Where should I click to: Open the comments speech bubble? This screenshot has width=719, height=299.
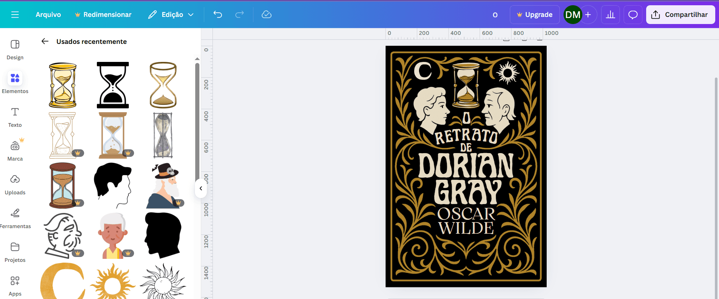coord(633,15)
